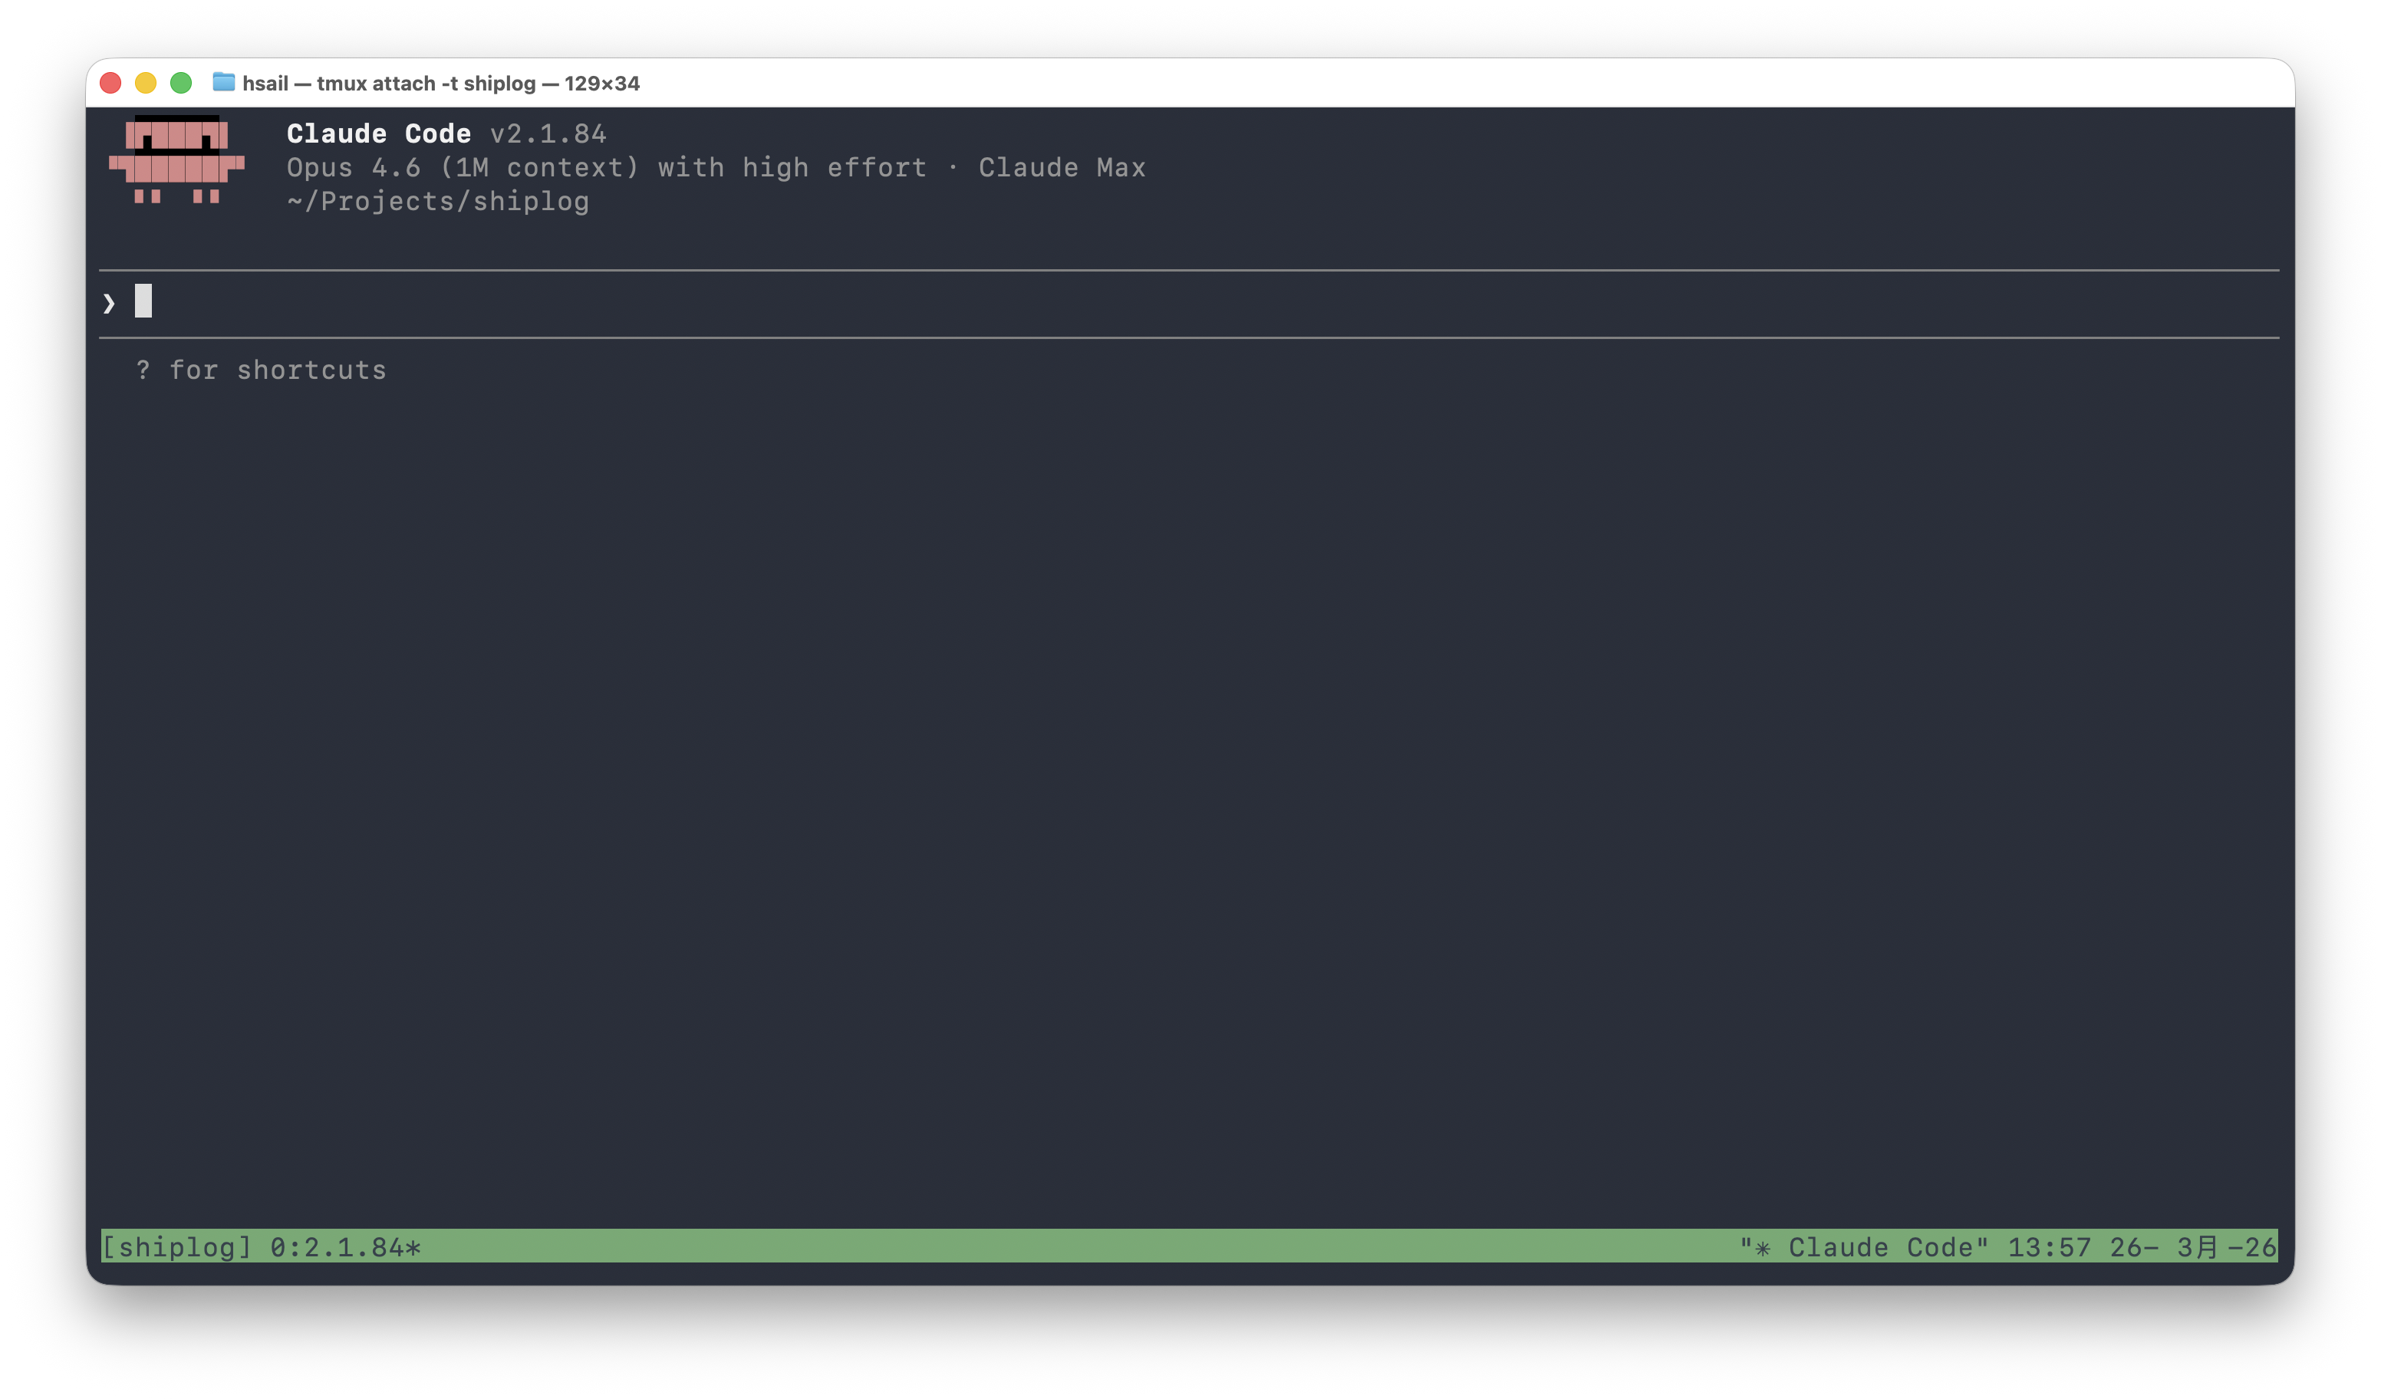Click the version number v2.1.84
The image size is (2381, 1399).
click(x=548, y=134)
